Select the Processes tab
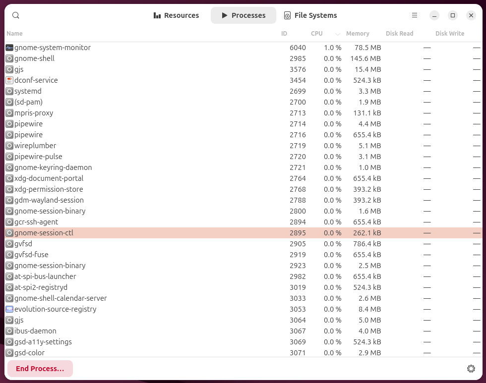 243,15
